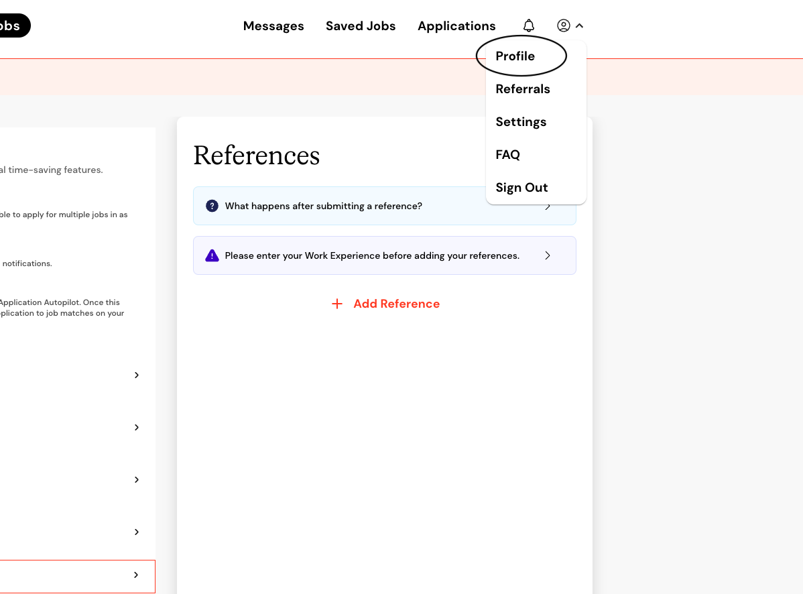Select Profile from account menu
This screenshot has height=594, width=803.
(515, 56)
